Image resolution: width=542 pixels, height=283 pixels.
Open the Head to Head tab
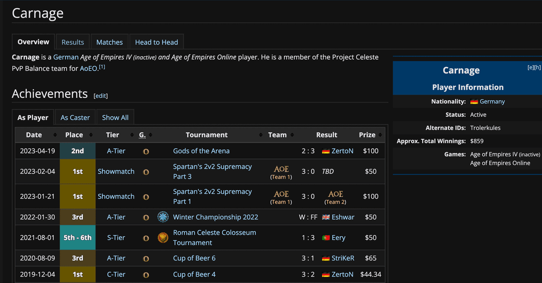[x=156, y=42]
